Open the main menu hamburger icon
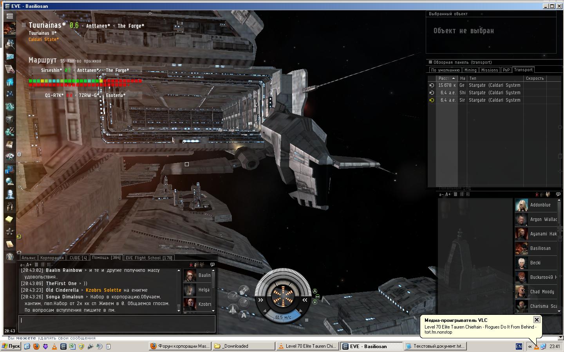564x352 pixels. click(10, 16)
